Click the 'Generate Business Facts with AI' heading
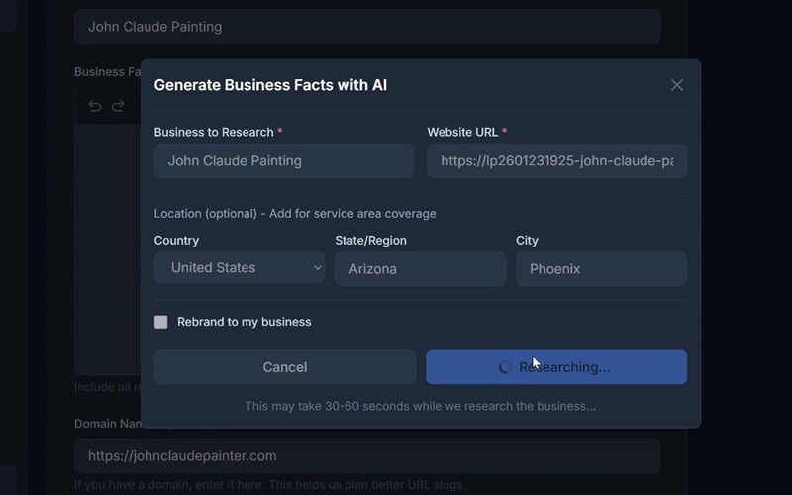This screenshot has height=495, width=792. (270, 85)
